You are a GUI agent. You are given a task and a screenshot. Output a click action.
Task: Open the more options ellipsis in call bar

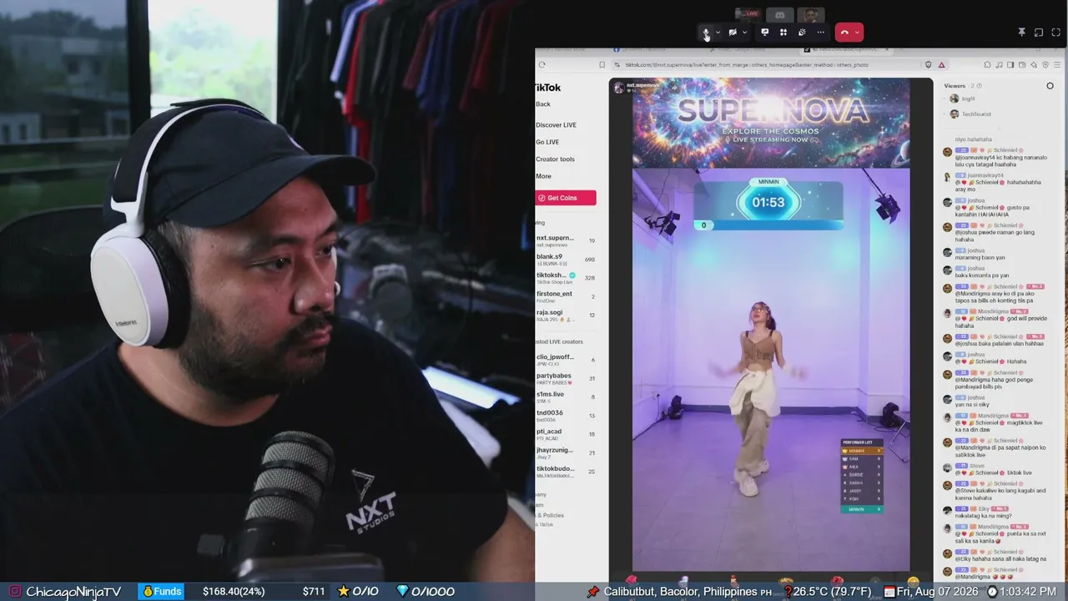point(821,33)
